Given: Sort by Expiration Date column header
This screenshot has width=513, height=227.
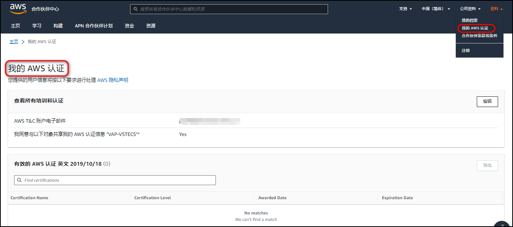Looking at the screenshot, I should (x=397, y=198).
